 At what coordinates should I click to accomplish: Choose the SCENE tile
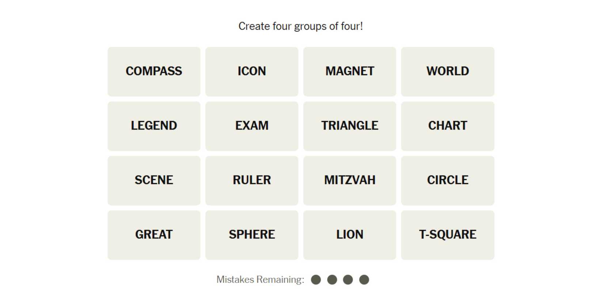(154, 180)
